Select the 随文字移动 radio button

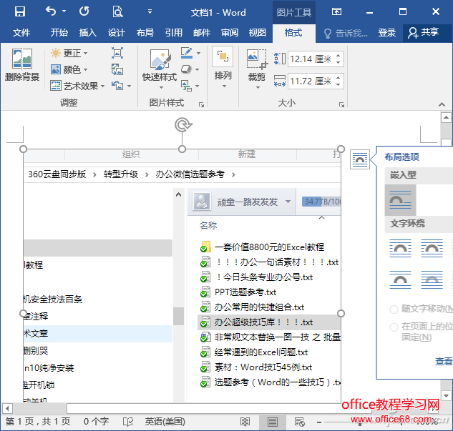[394, 309]
